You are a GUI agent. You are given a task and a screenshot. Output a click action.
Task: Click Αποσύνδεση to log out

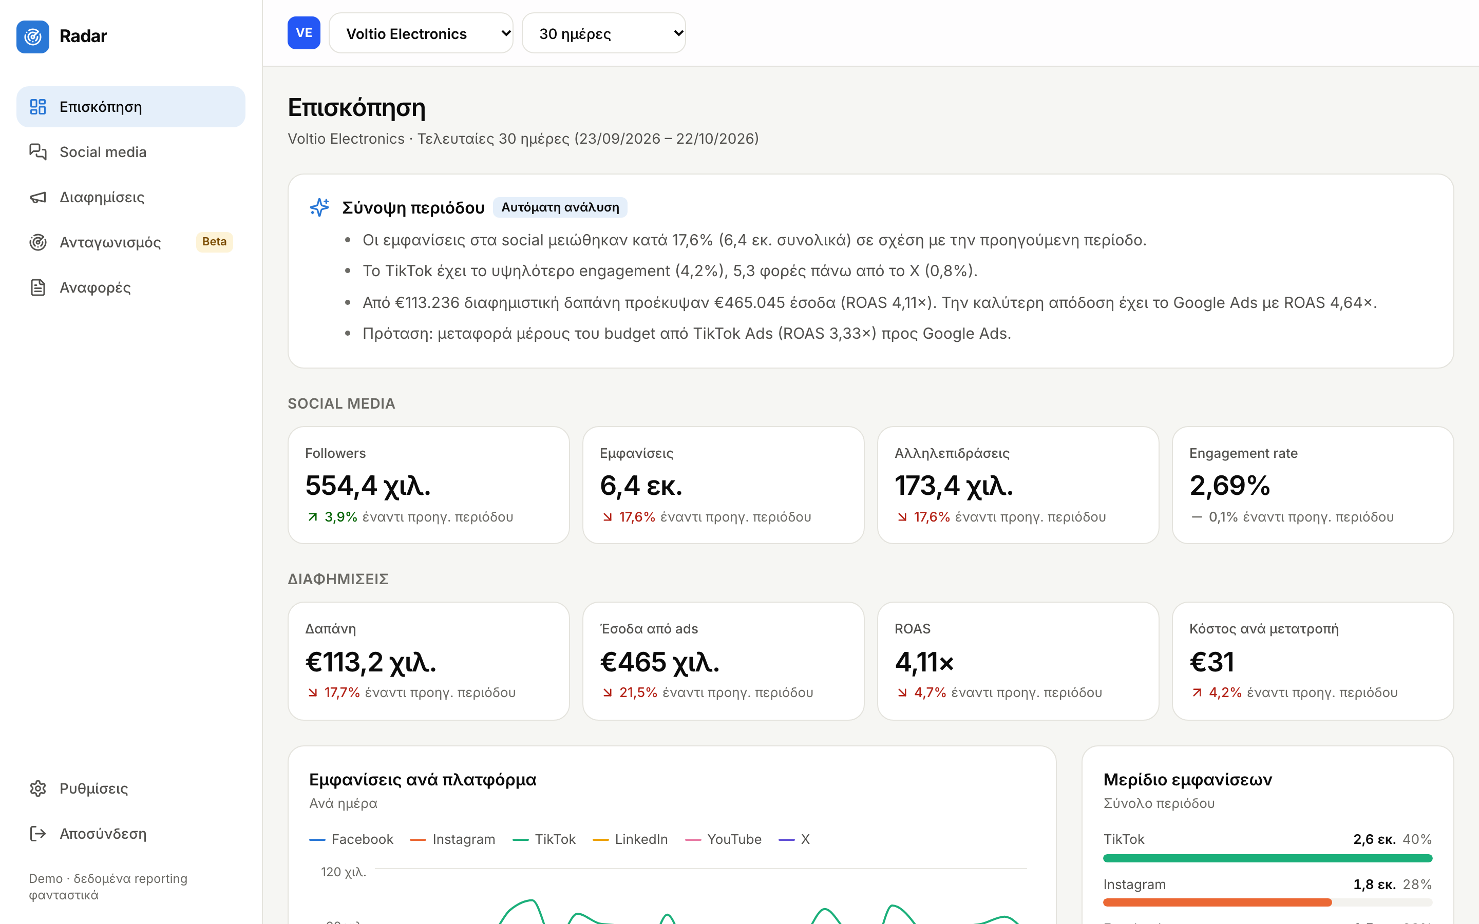[x=131, y=834]
